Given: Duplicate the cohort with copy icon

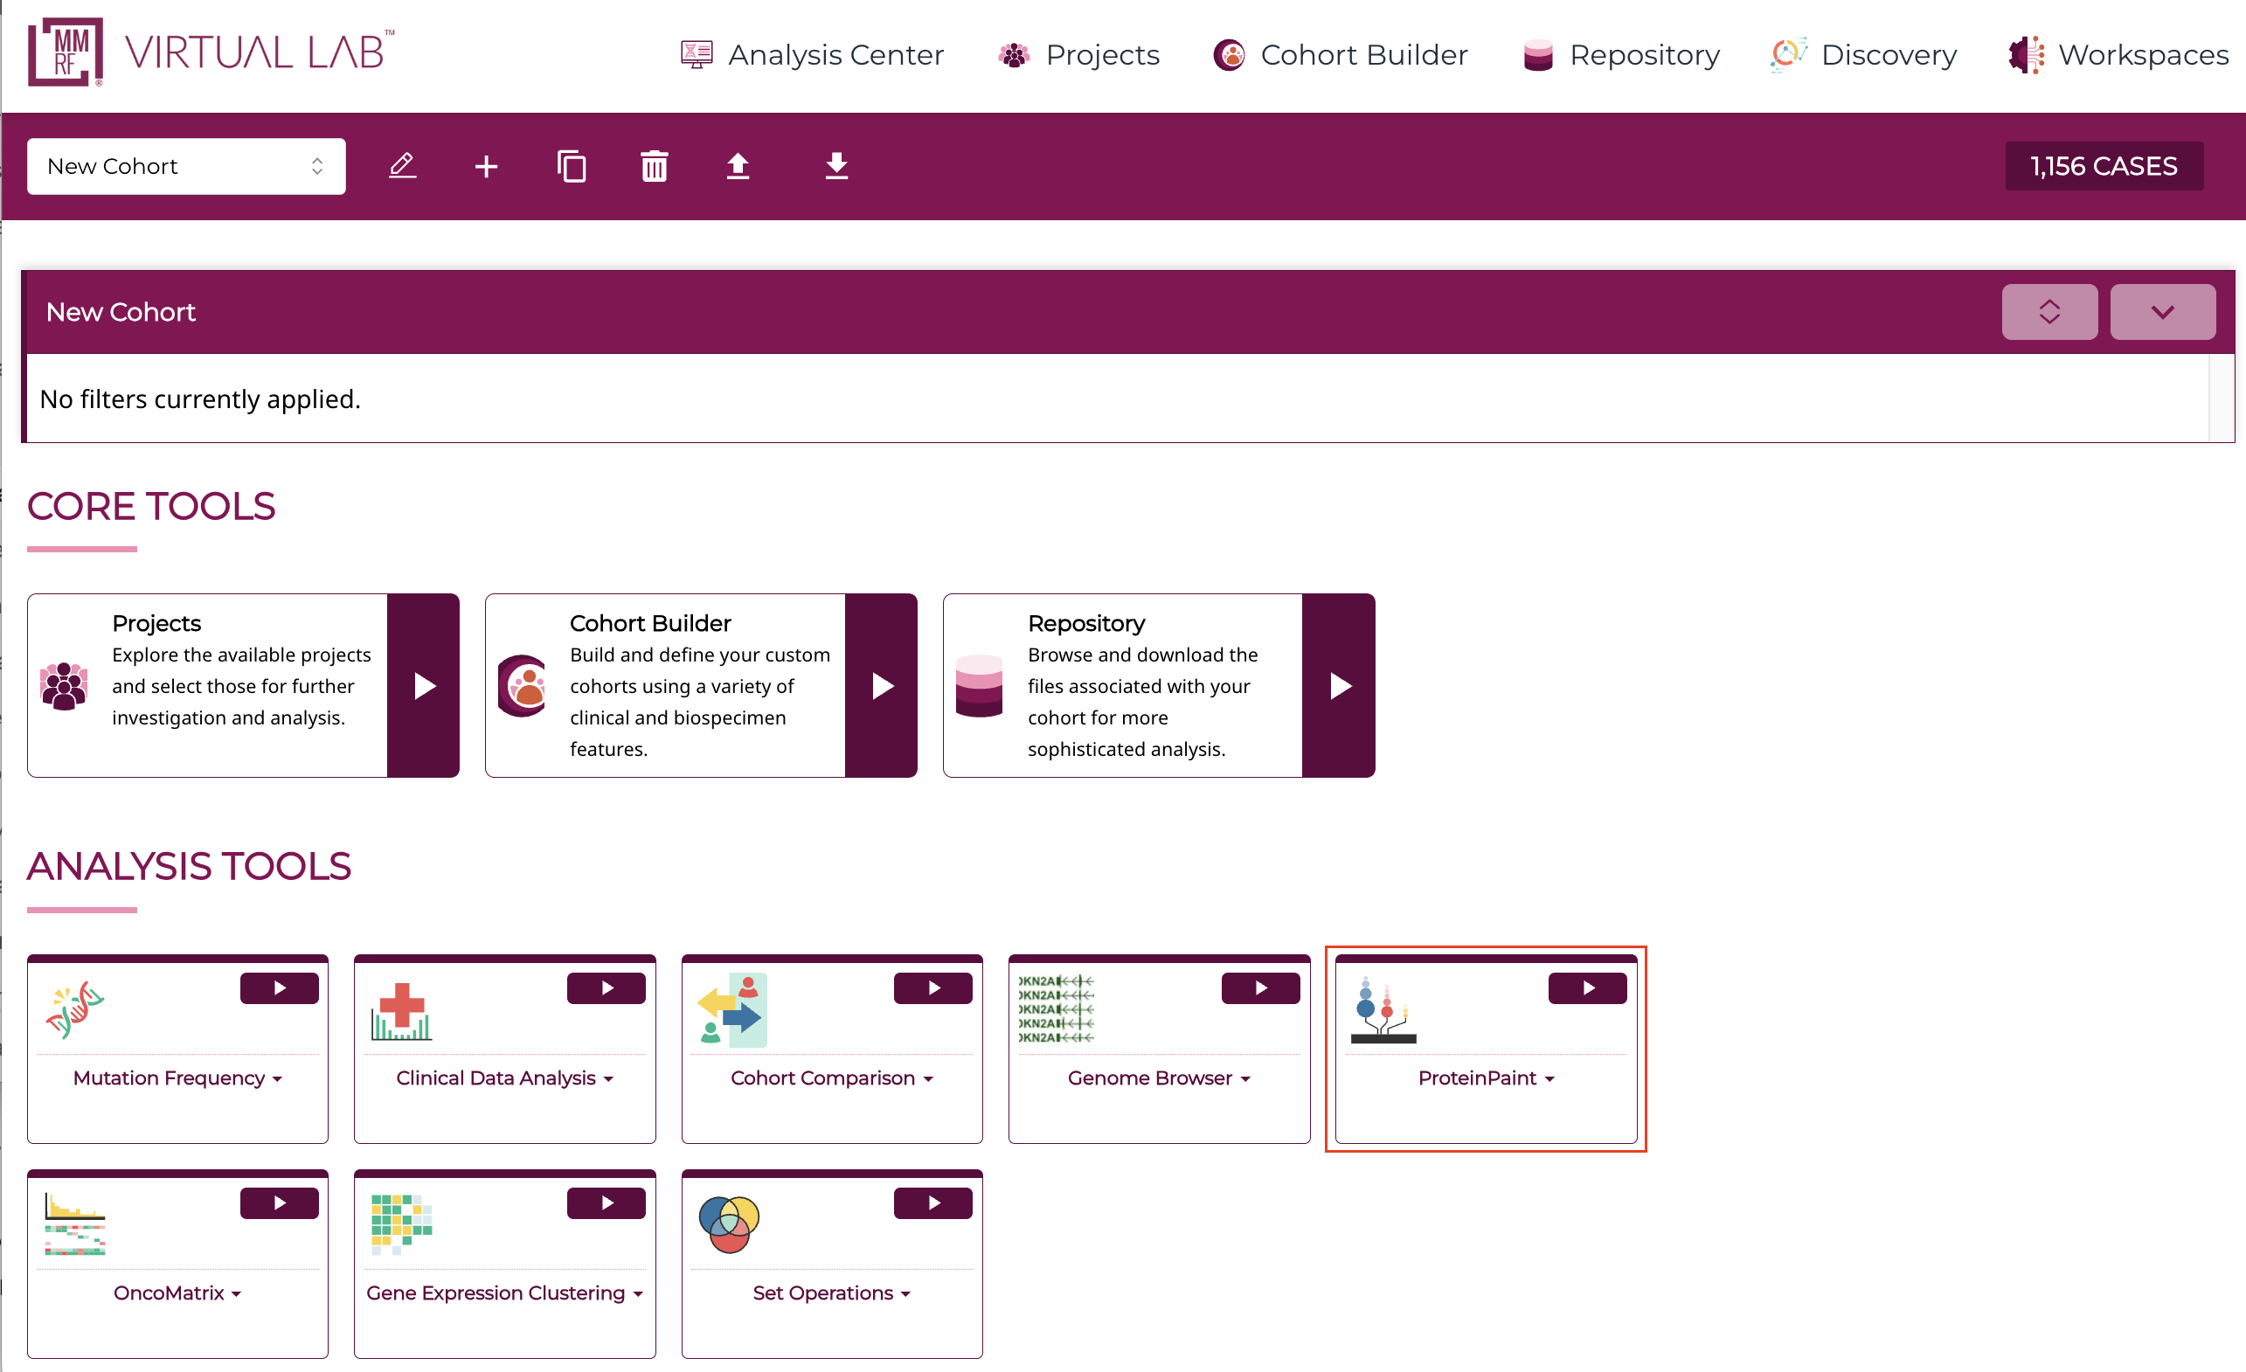Looking at the screenshot, I should click(572, 166).
